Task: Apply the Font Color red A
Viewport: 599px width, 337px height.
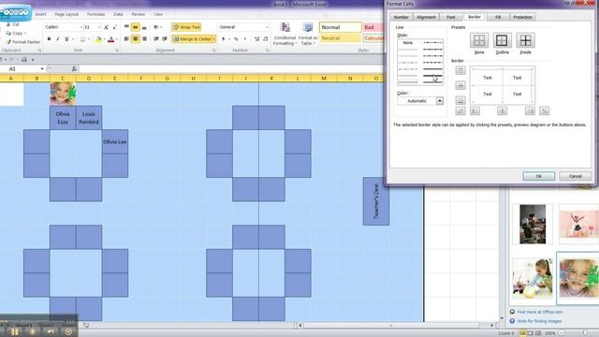Action: [111, 39]
